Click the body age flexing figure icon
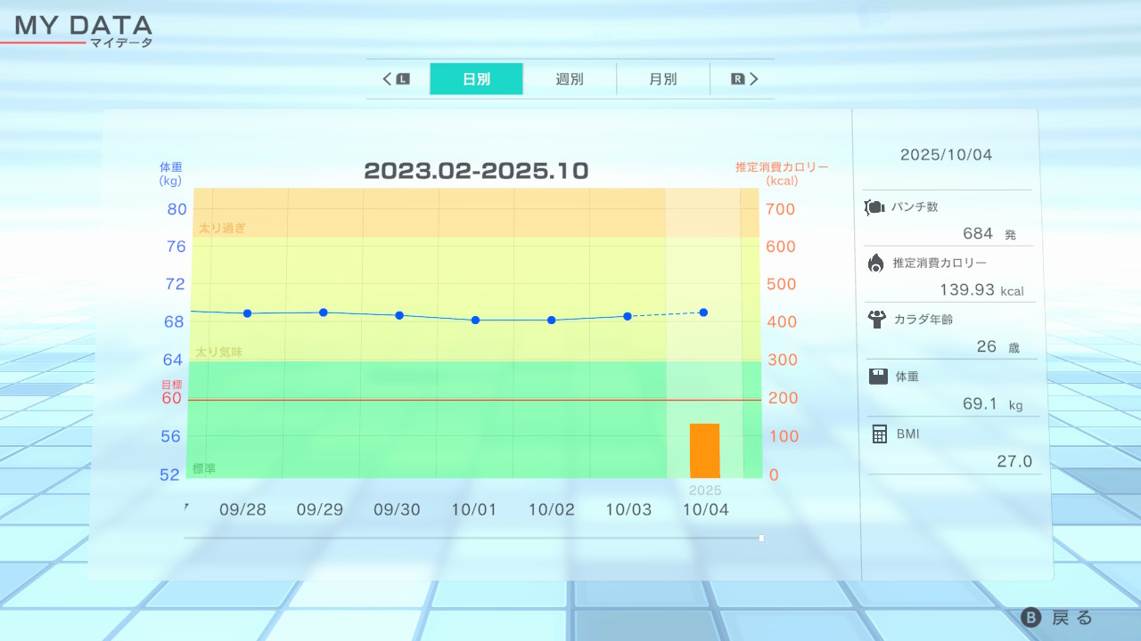The image size is (1141, 641). [x=876, y=319]
